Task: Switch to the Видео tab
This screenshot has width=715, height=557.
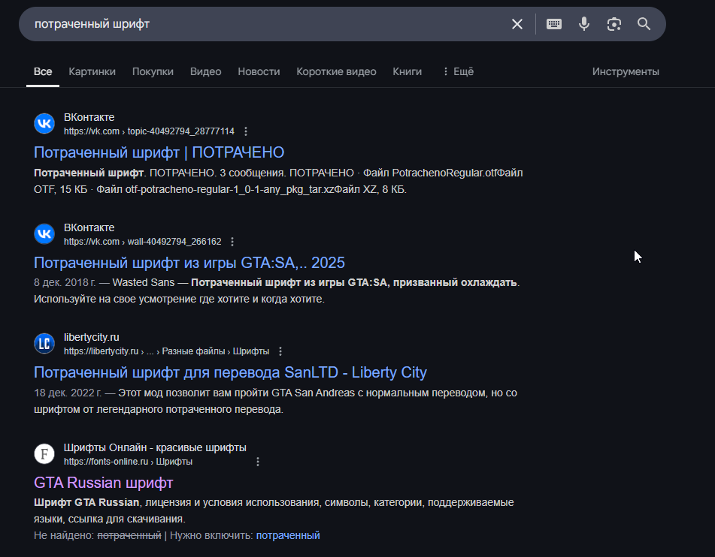Action: (x=205, y=72)
